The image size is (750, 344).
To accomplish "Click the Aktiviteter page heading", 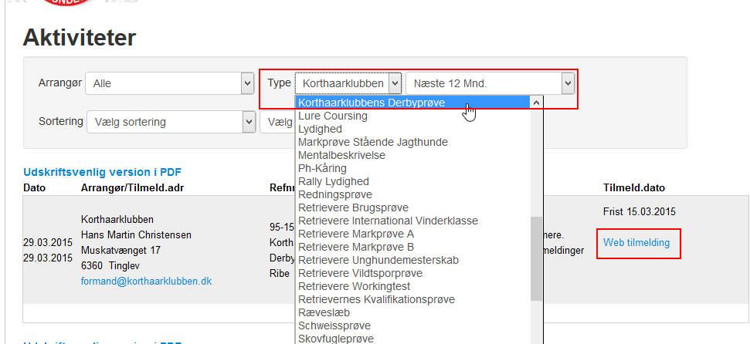I will pos(80,37).
